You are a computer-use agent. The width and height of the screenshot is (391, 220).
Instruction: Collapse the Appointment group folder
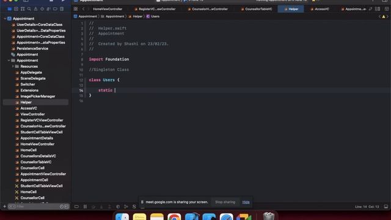point(9,61)
